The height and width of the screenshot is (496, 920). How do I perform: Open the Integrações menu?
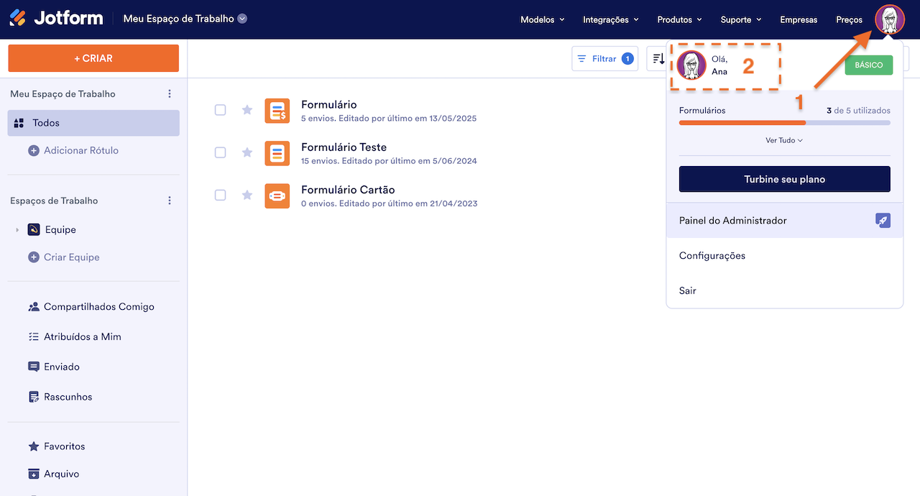(x=610, y=19)
